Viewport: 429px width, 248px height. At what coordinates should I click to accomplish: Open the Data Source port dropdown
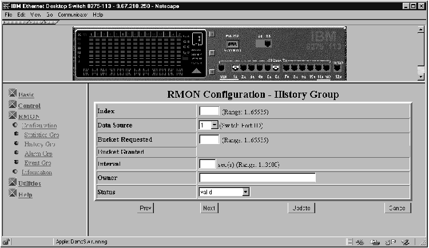coord(215,125)
